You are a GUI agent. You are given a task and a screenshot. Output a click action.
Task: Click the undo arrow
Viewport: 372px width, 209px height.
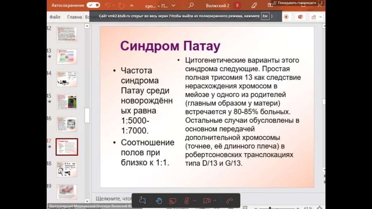click(108, 5)
